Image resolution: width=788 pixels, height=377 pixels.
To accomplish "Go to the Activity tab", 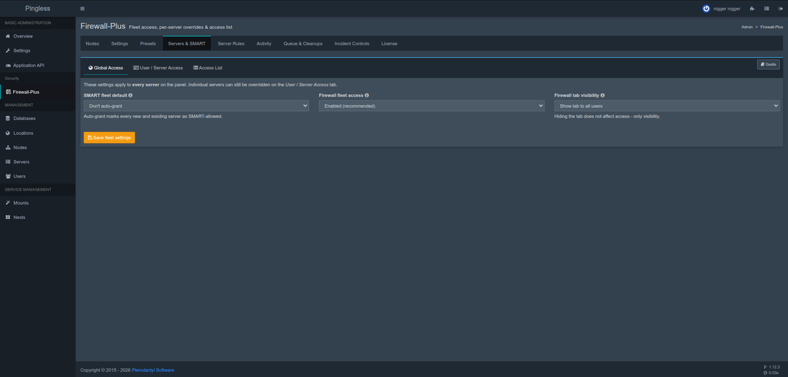I will [x=264, y=44].
